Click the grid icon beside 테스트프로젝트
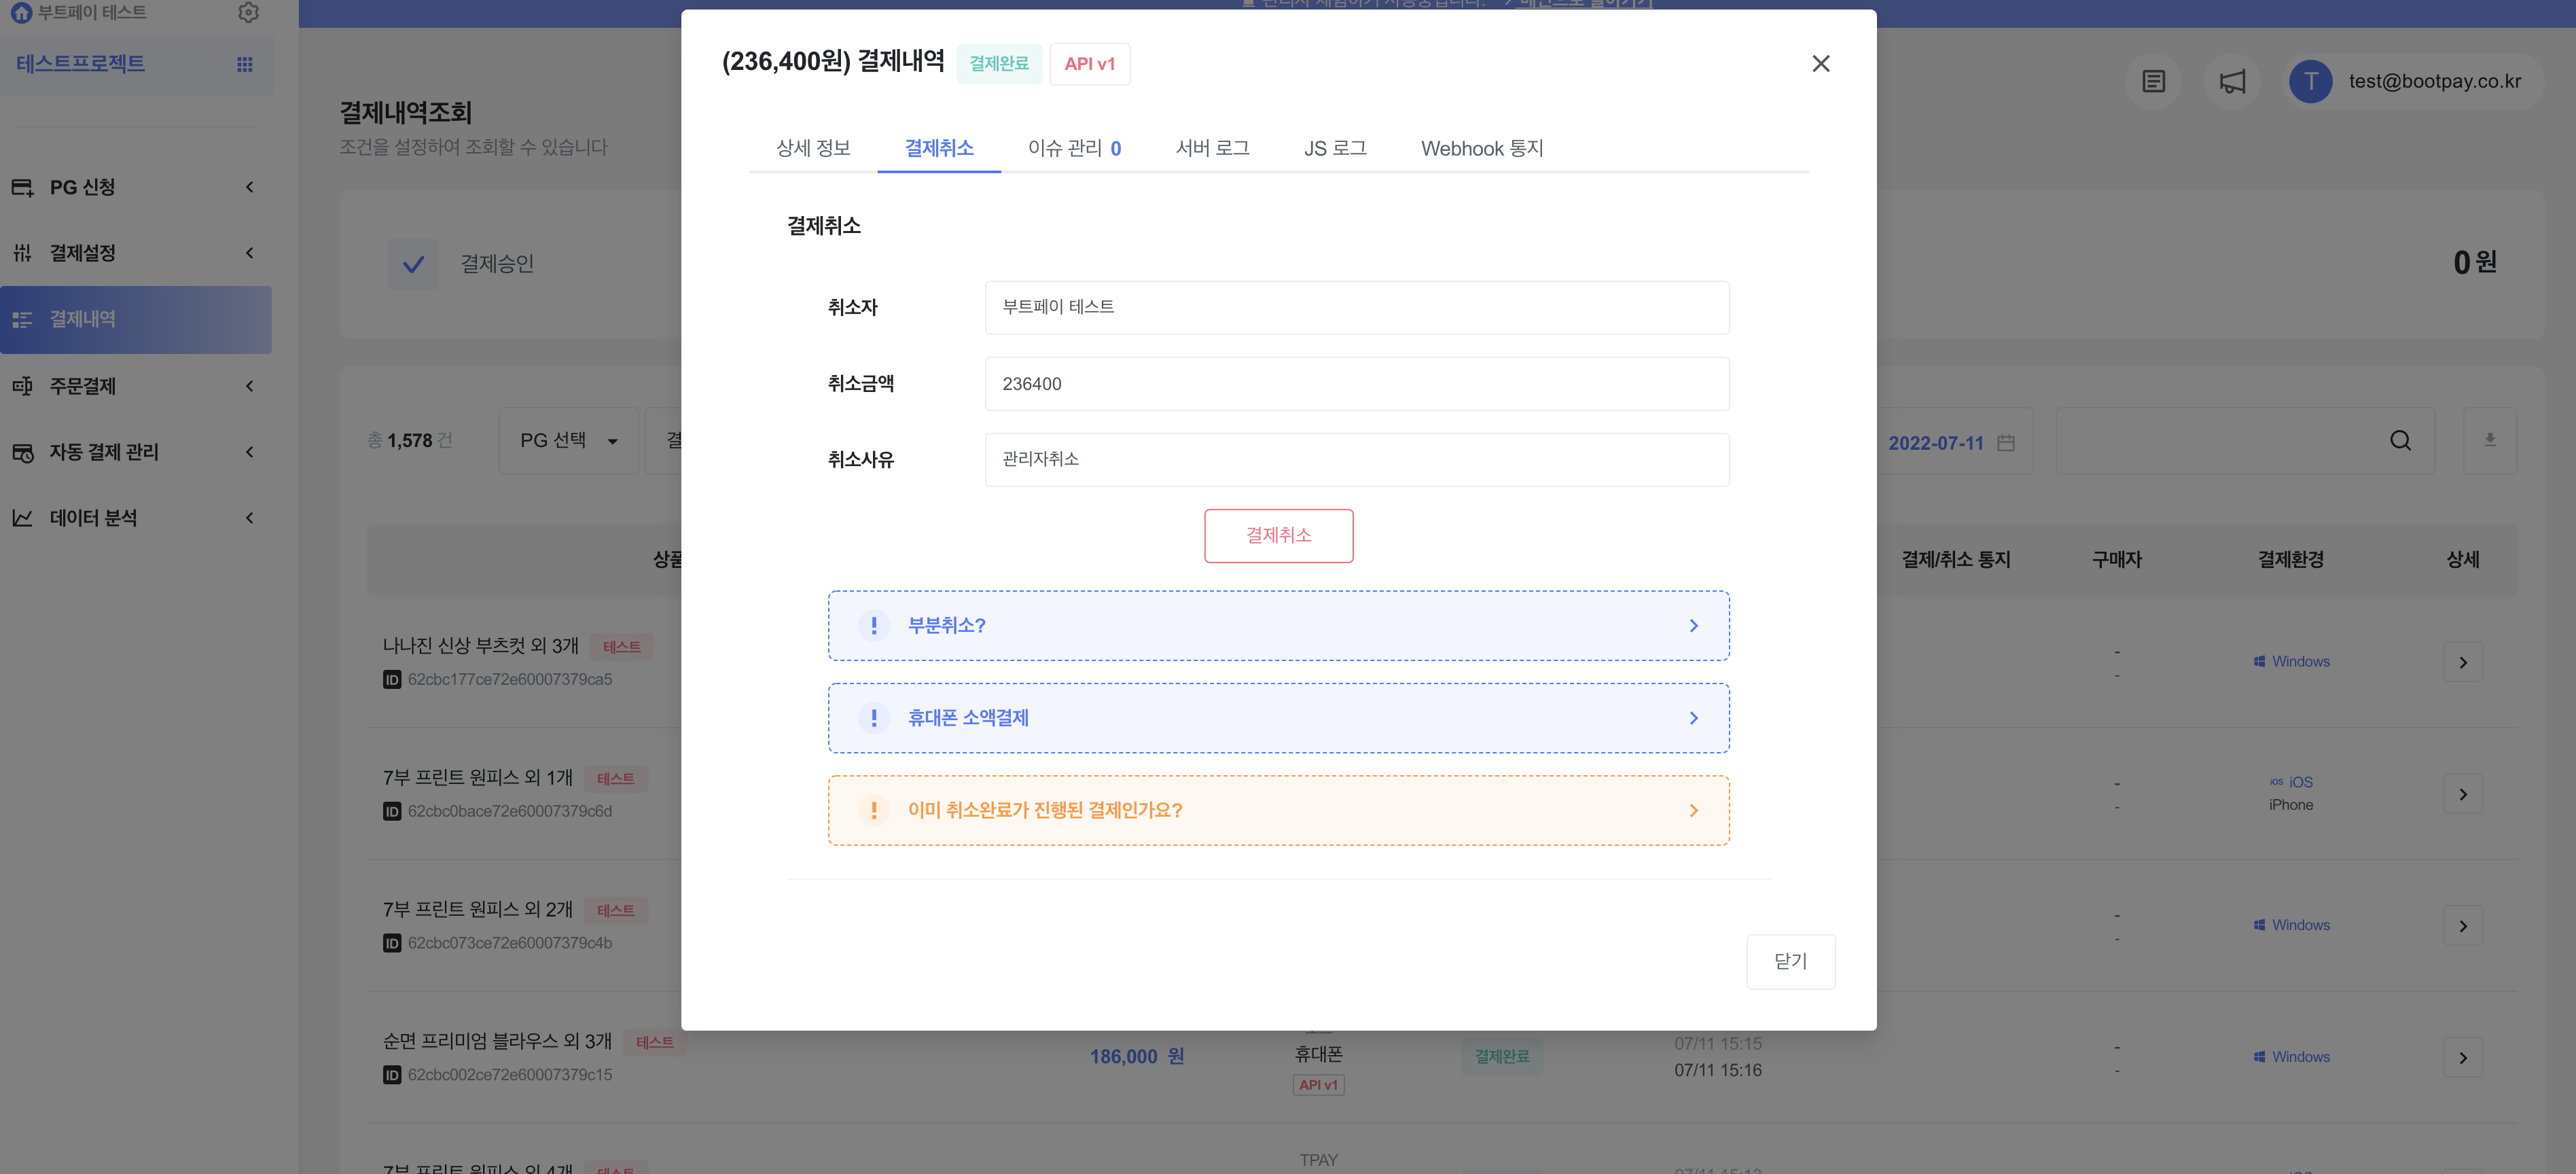This screenshot has height=1174, width=2576. [x=244, y=63]
